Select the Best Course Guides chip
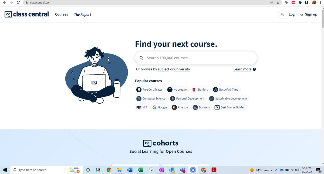The height and width of the screenshot is (174, 324). tap(230, 107)
